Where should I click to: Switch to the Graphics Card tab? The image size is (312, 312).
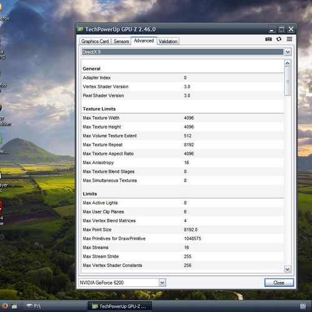tap(95, 41)
